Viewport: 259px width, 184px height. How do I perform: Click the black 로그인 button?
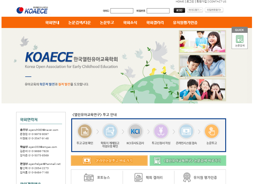tap(179, 10)
